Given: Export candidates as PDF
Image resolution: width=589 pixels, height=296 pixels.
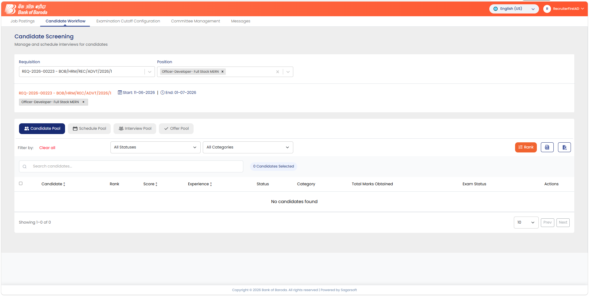Looking at the screenshot, I should coord(547,147).
